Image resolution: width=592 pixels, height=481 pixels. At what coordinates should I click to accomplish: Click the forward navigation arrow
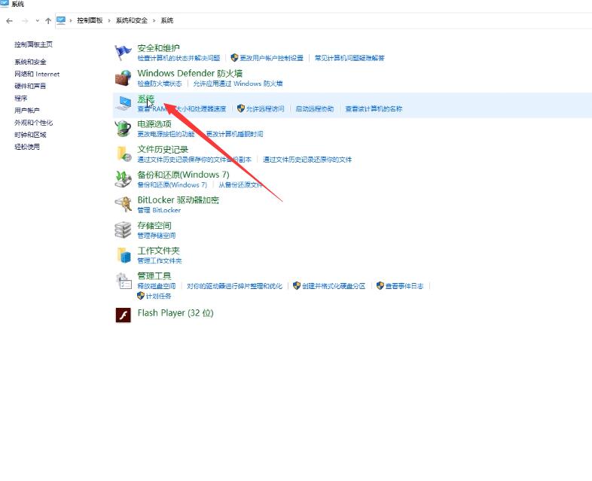(25, 21)
